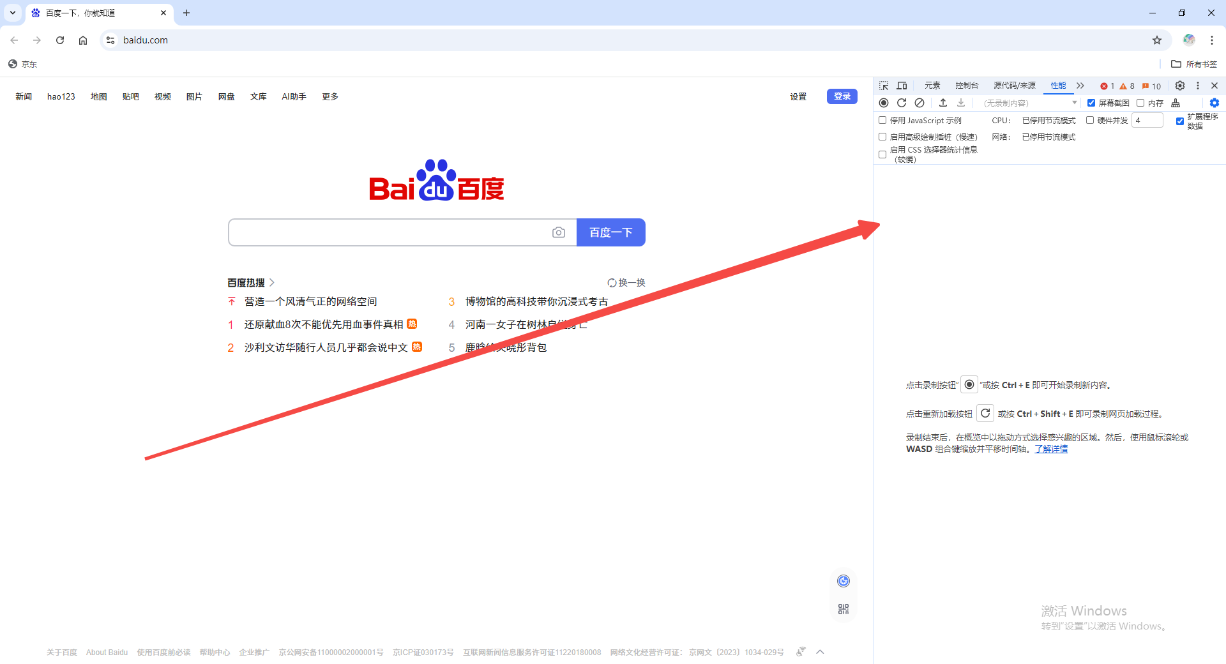Start recording with the Performance record button
Image resolution: width=1226 pixels, height=664 pixels.
tap(884, 103)
